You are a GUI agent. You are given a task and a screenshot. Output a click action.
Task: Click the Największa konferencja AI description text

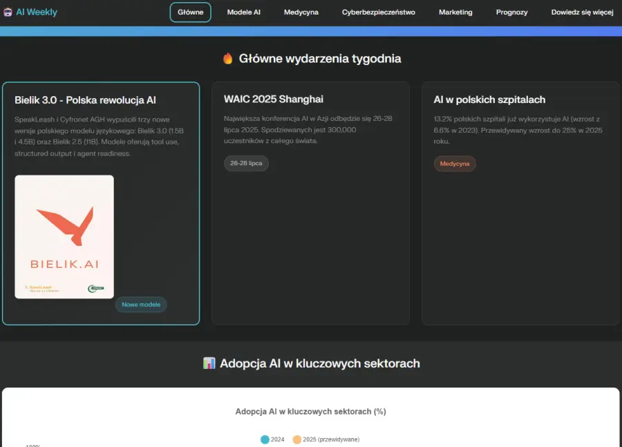click(x=308, y=130)
